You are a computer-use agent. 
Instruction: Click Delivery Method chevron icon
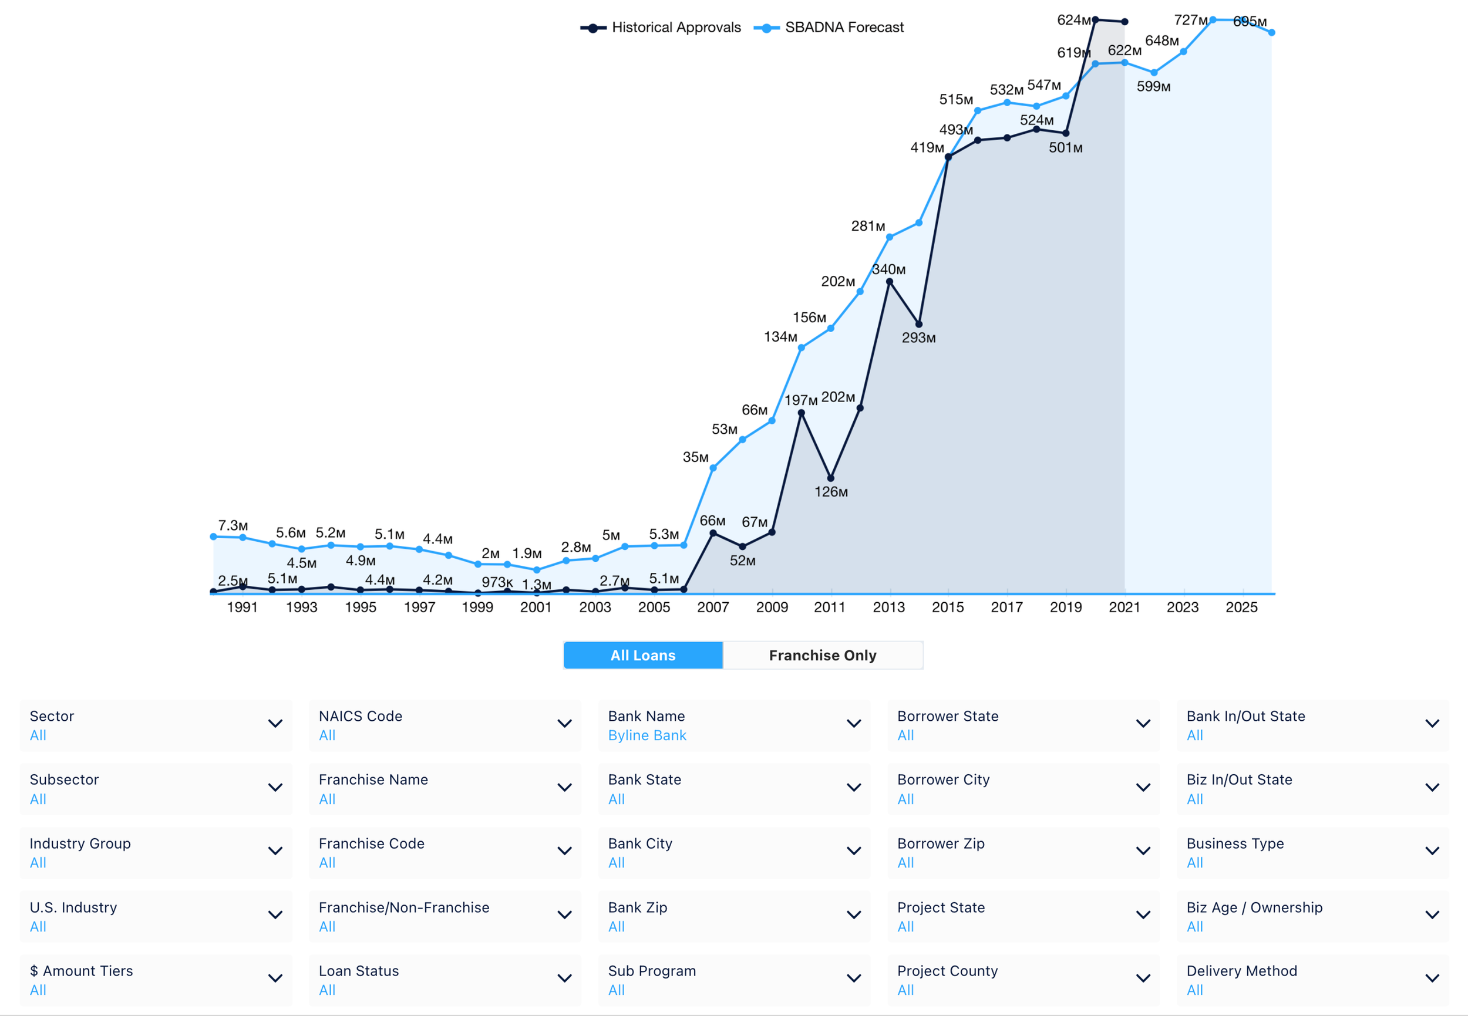[x=1432, y=978]
